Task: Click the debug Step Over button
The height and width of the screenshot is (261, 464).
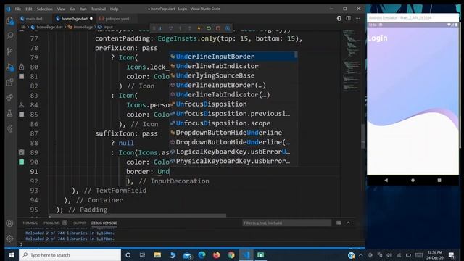Action: 171,28
